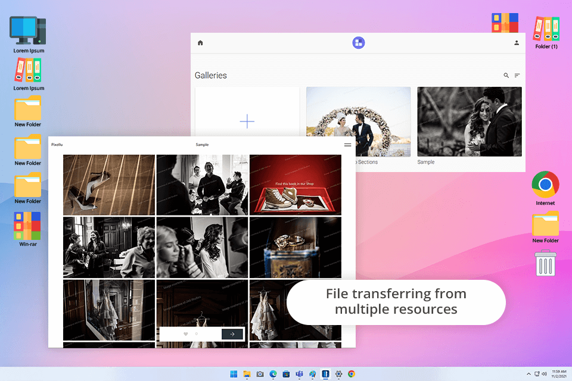Open the Recycle Bin on the desktop

point(545,263)
